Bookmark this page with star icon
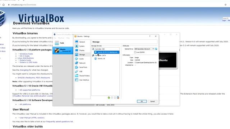 click(225, 5)
